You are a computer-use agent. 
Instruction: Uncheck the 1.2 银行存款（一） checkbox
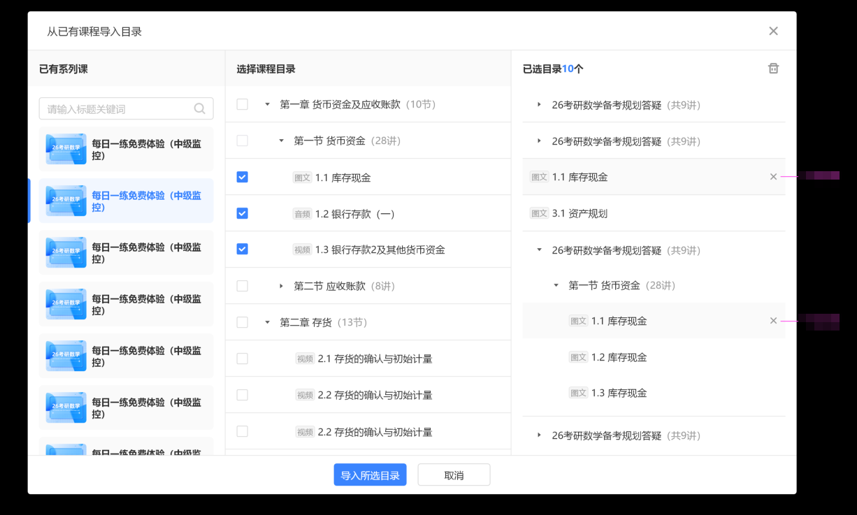242,213
